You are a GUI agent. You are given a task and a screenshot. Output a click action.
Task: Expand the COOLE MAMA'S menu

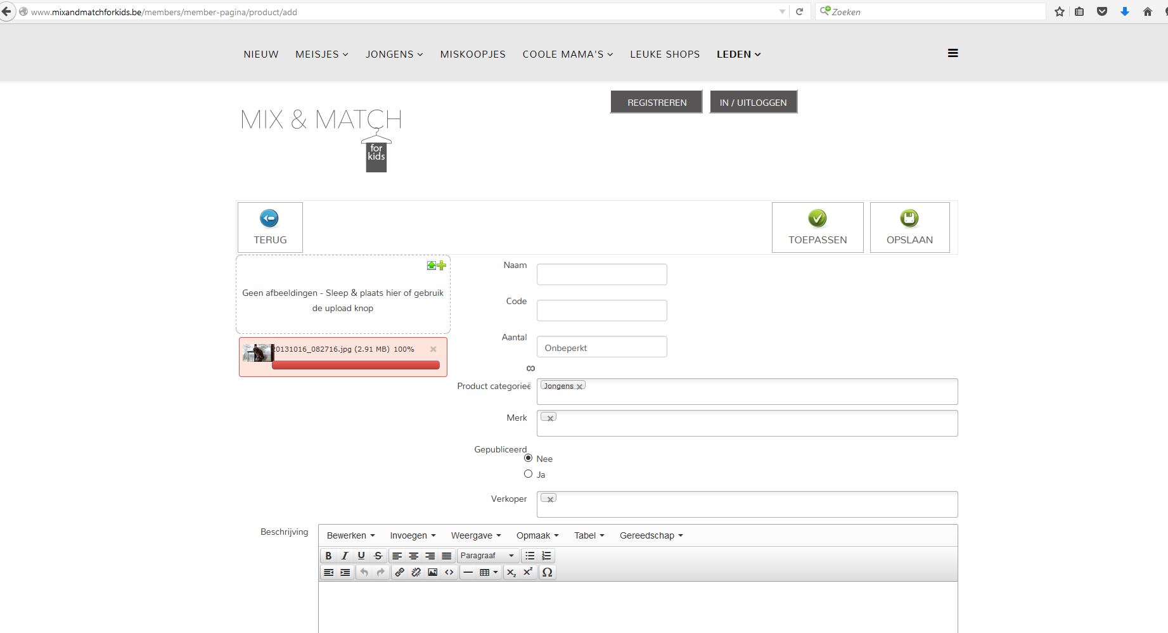tap(568, 54)
